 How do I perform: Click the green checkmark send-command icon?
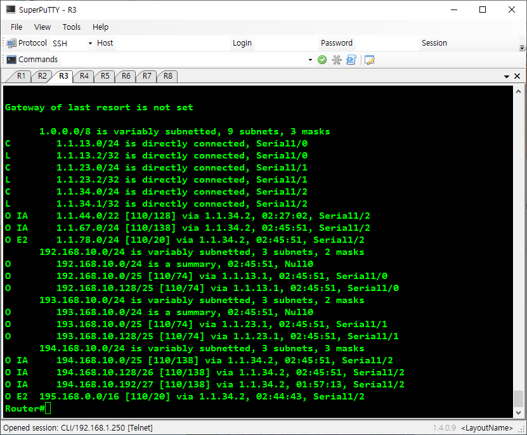coord(322,60)
